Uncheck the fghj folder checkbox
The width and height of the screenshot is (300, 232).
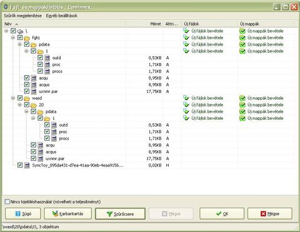pyautogui.click(x=20, y=37)
